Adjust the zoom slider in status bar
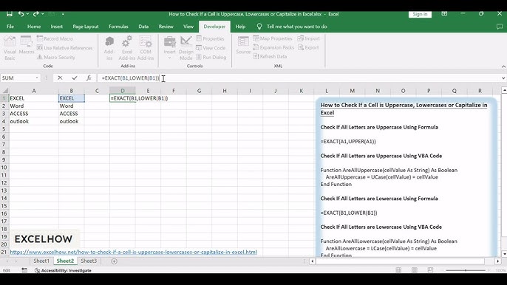This screenshot has height=285, width=507. click(466, 270)
